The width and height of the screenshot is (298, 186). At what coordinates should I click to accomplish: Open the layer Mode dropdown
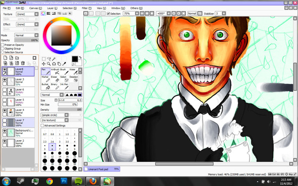click(36, 35)
